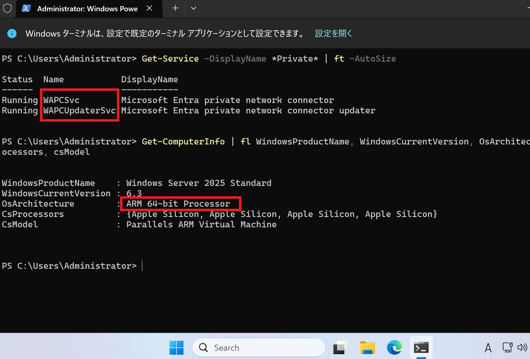Click the Get-Service command text
Image resolution: width=530 pixels, height=359 pixels.
tap(170, 59)
